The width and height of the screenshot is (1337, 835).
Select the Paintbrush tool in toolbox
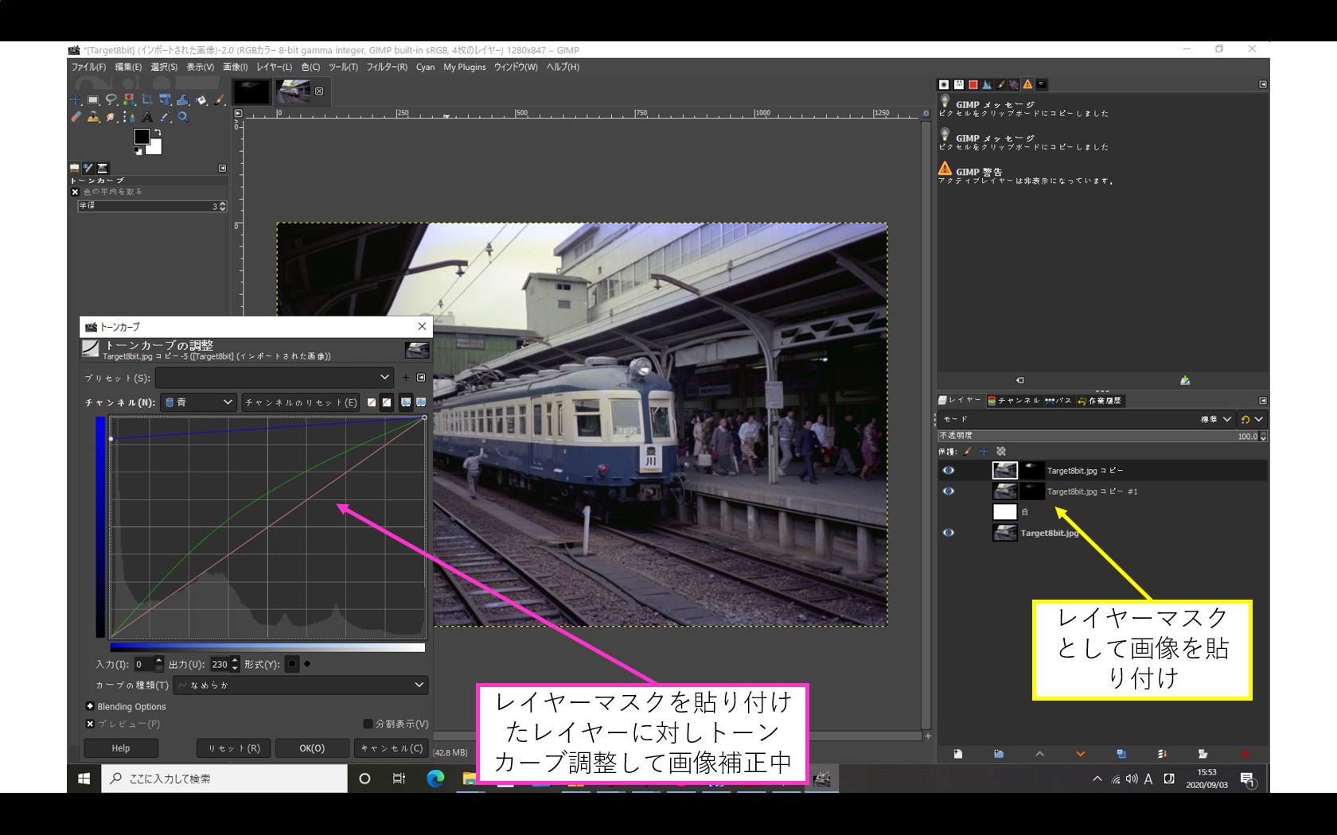[220, 99]
